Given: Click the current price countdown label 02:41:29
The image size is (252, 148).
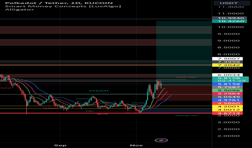Looking at the screenshot, I should tap(230, 81).
